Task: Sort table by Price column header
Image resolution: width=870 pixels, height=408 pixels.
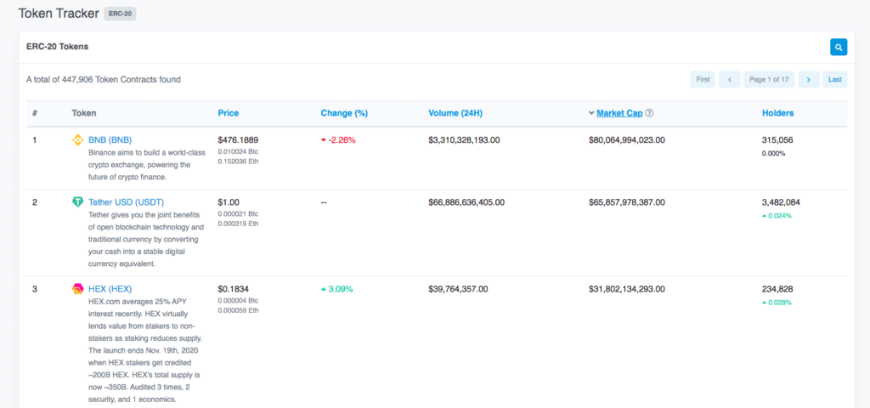Action: point(228,113)
